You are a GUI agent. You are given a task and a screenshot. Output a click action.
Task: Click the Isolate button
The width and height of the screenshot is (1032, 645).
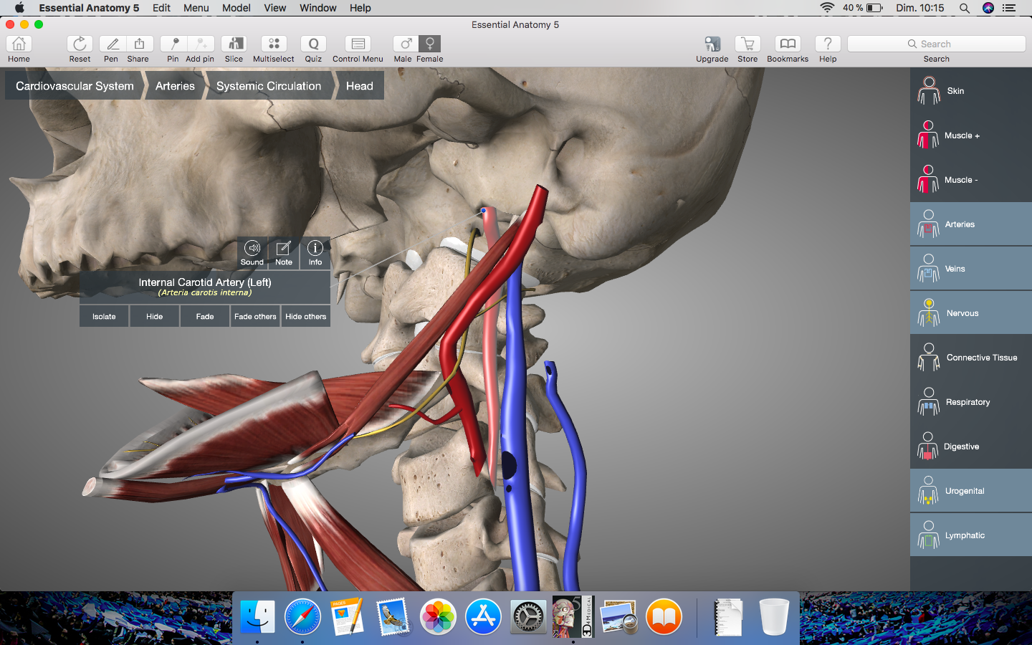tap(104, 316)
